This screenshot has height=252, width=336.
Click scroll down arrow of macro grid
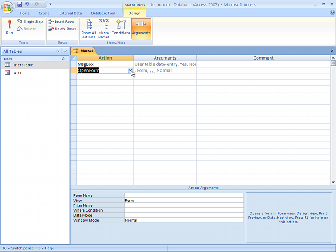(333, 183)
